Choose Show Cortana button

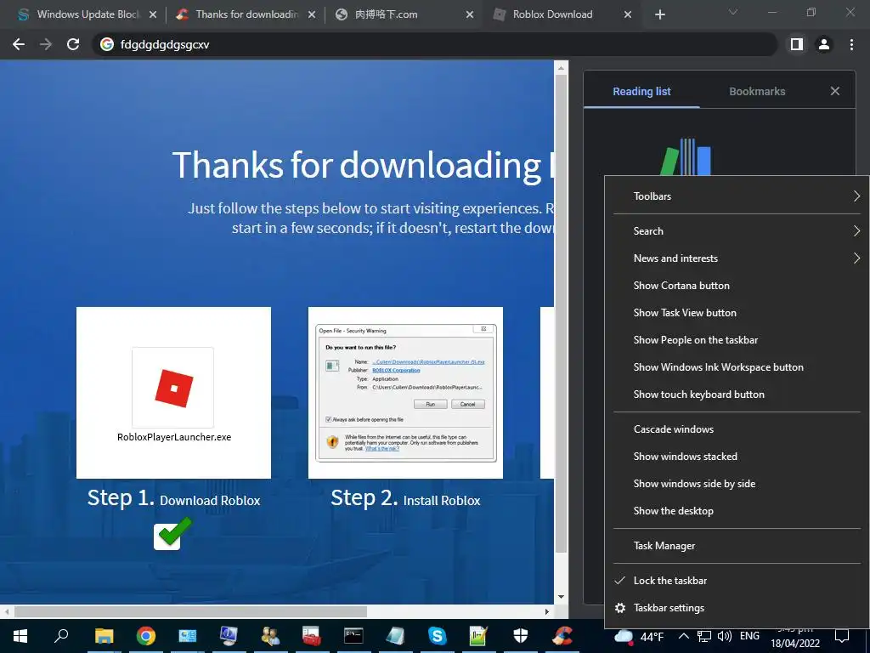(737, 286)
